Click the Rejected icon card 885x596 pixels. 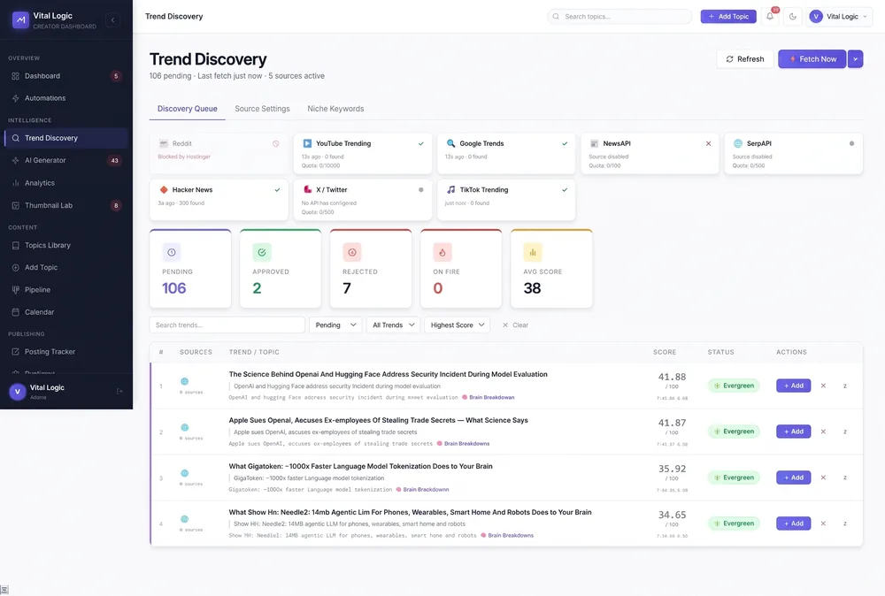tap(352, 253)
